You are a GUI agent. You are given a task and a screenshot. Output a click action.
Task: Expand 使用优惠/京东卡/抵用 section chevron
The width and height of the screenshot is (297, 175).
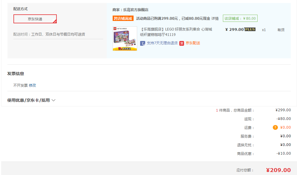tap(53, 100)
